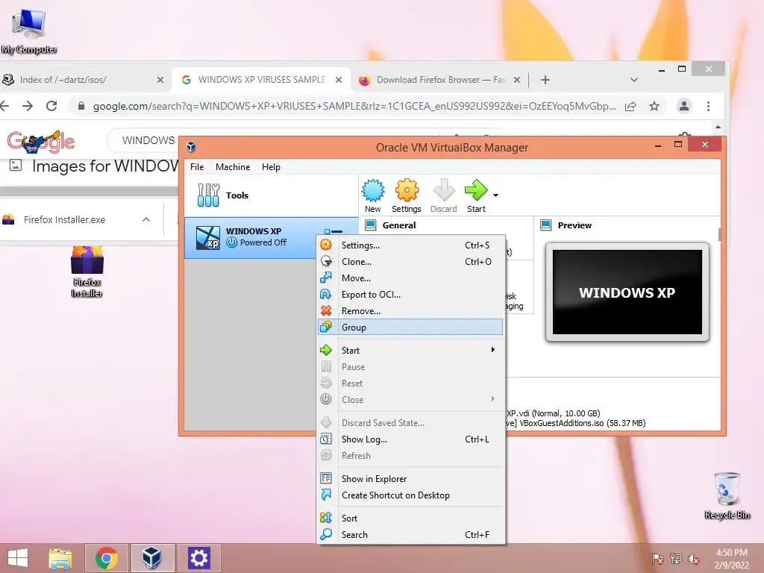Click the red Remove X icon
Image resolution: width=764 pixels, height=573 pixels.
point(326,311)
